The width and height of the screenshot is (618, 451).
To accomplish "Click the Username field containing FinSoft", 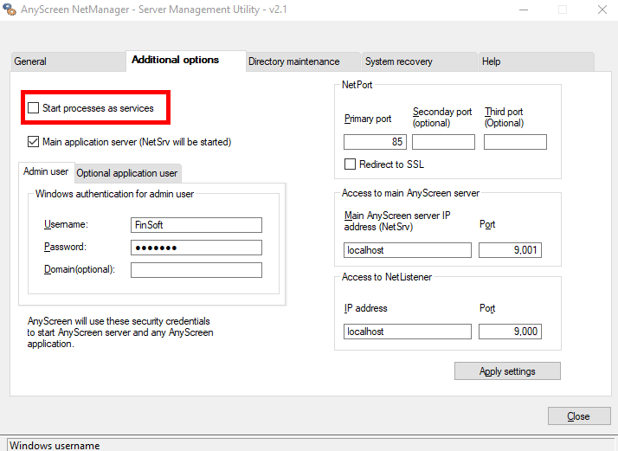I will tap(196, 225).
